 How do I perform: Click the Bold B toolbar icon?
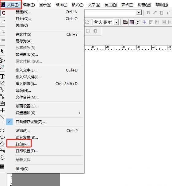148,13
